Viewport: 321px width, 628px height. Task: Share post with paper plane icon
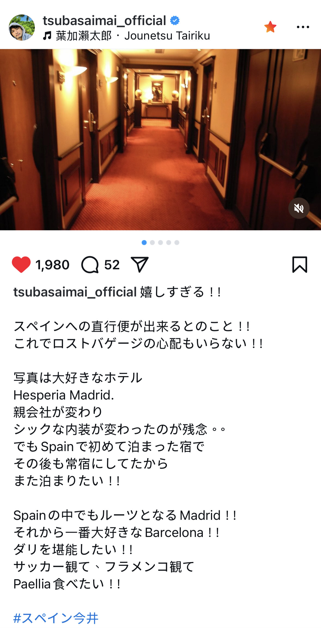(140, 264)
